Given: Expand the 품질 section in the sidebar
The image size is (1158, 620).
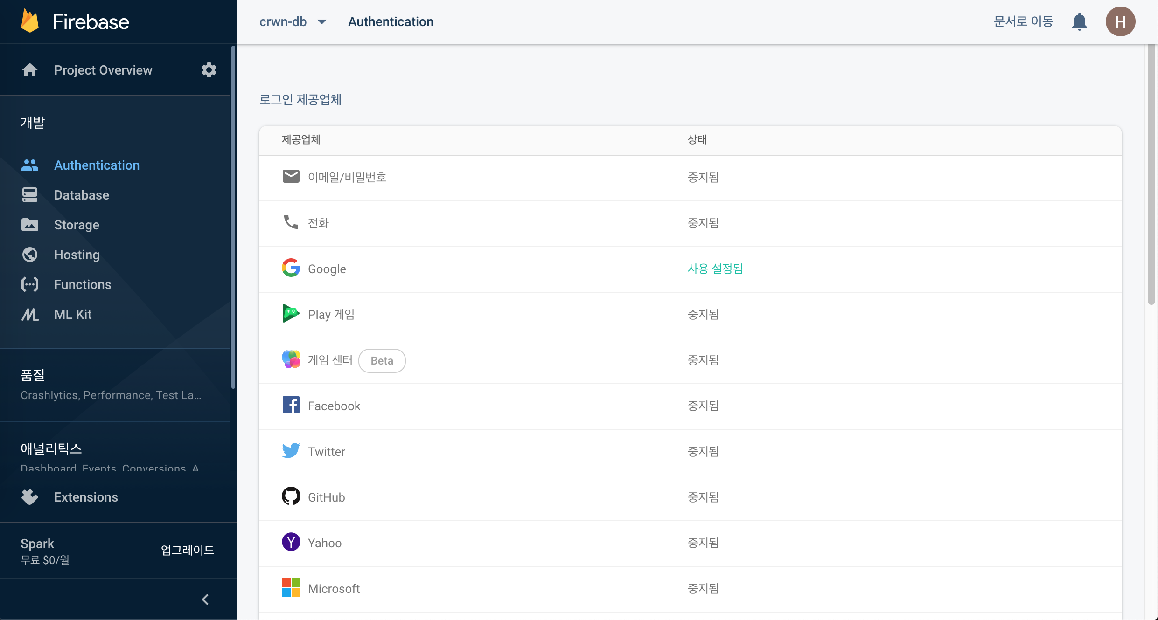Looking at the screenshot, I should point(33,375).
